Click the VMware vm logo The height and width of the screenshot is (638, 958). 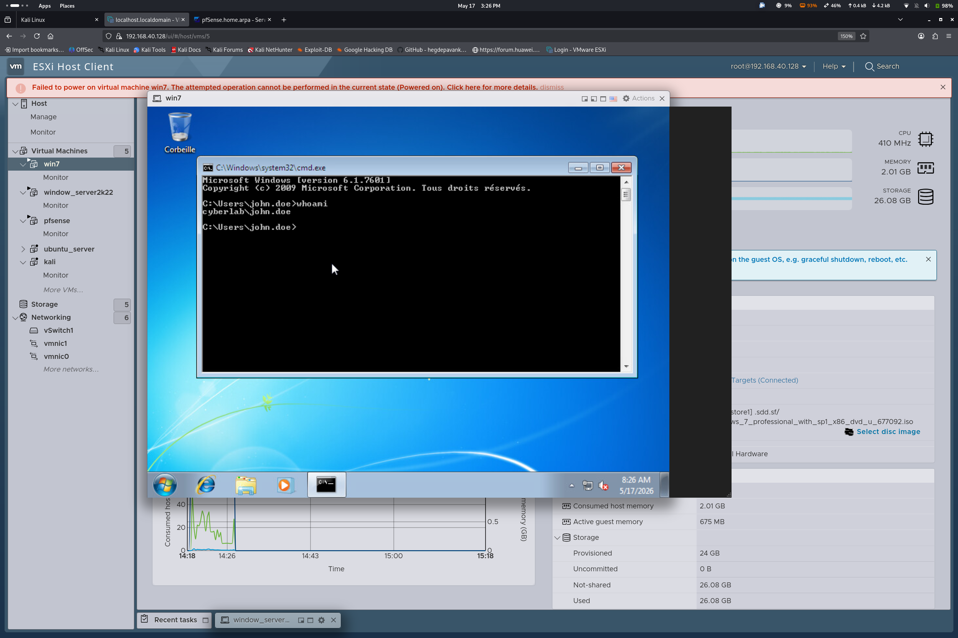(x=16, y=66)
